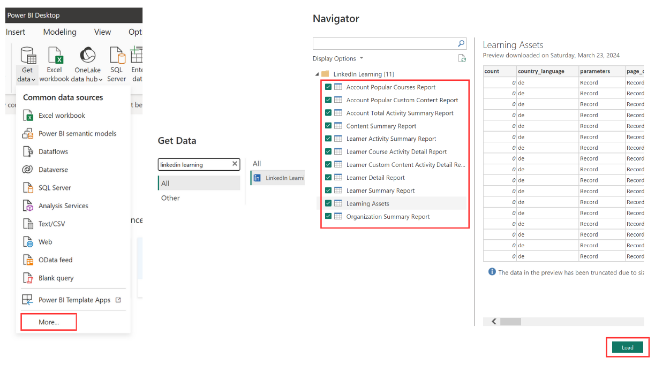Click the search magnifier in Navigator

tap(461, 44)
